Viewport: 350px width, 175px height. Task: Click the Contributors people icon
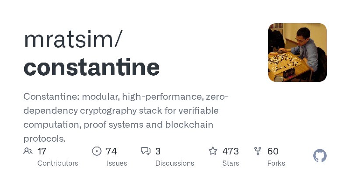coord(28,151)
